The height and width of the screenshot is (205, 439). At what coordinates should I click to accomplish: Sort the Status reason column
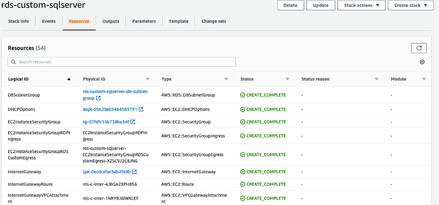377,79
